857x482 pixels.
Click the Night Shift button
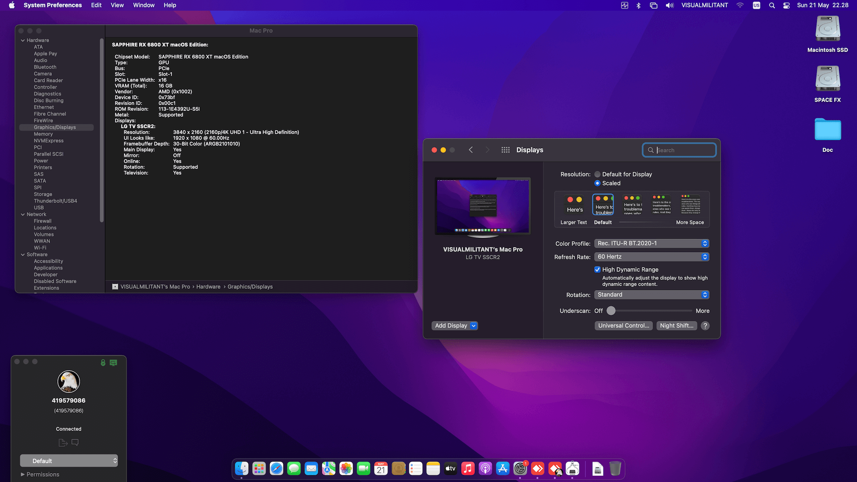(x=677, y=326)
